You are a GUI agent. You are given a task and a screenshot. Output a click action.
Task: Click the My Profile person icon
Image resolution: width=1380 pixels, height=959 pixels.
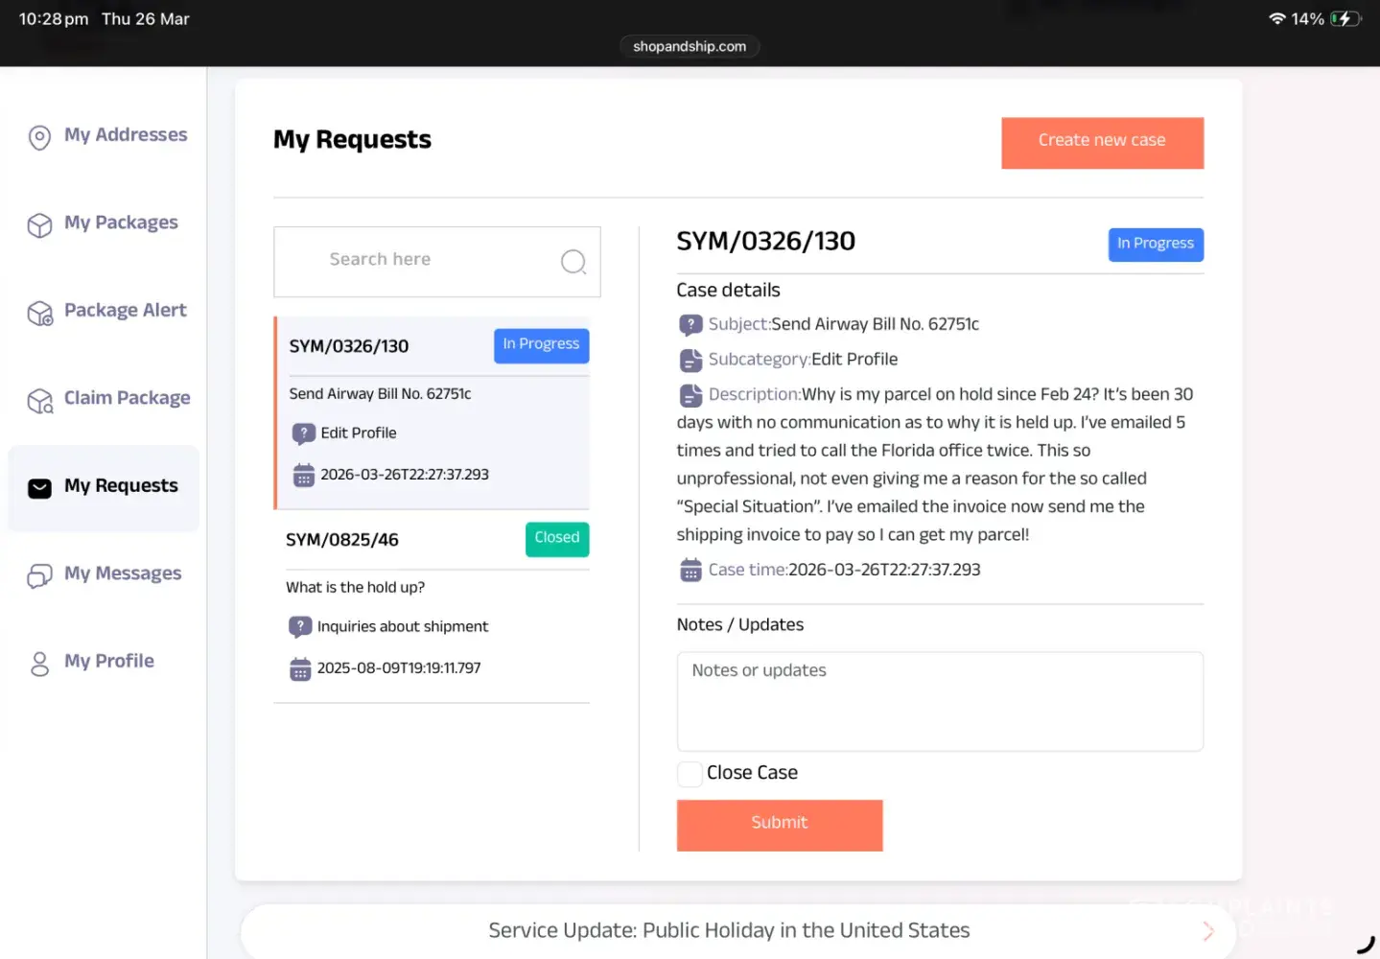tap(39, 664)
